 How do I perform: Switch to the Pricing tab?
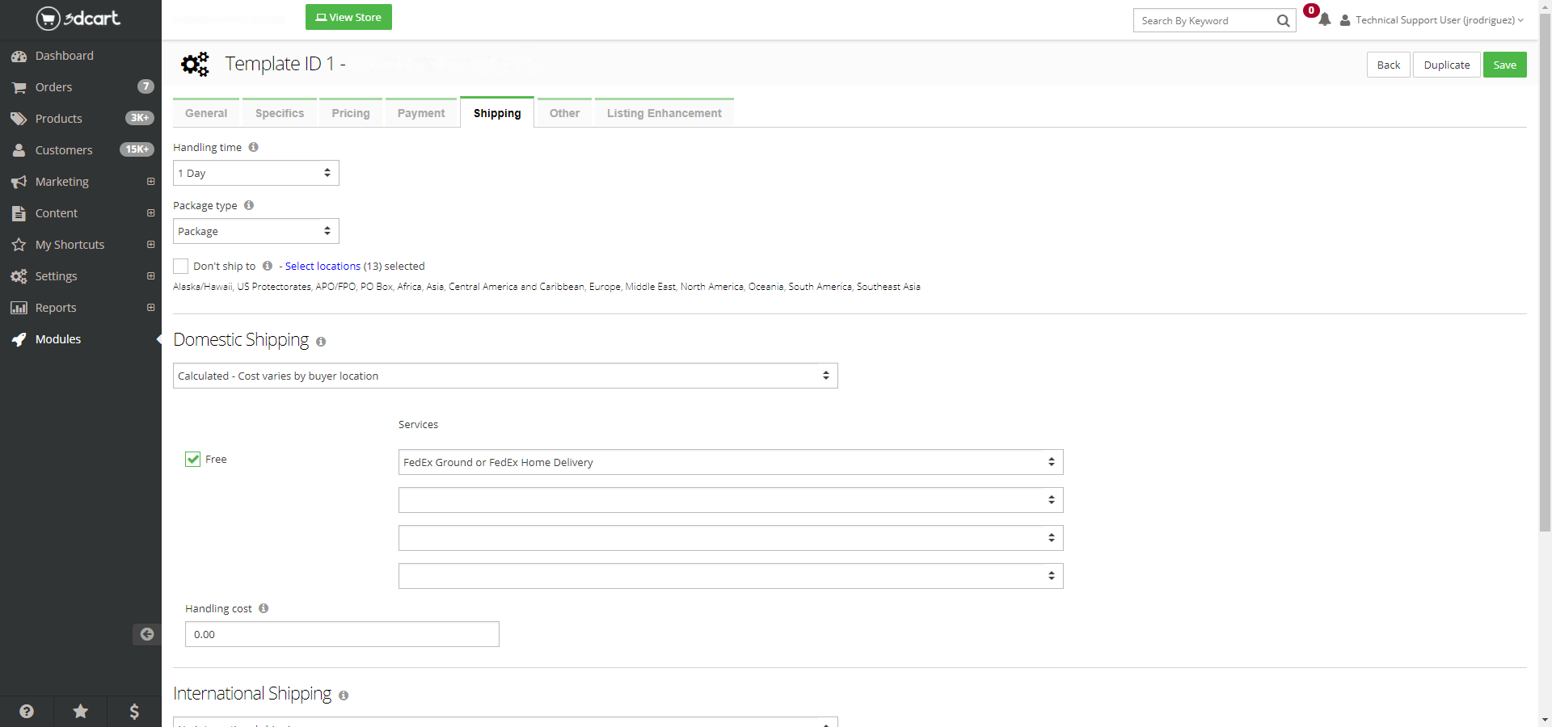pos(350,113)
